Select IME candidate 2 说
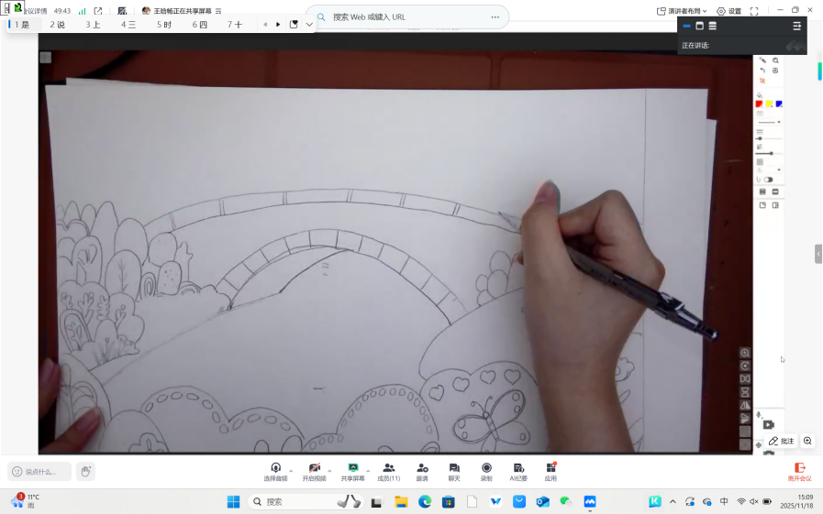 (57, 25)
